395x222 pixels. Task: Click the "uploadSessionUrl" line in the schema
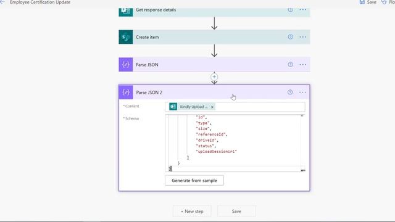pos(217,152)
